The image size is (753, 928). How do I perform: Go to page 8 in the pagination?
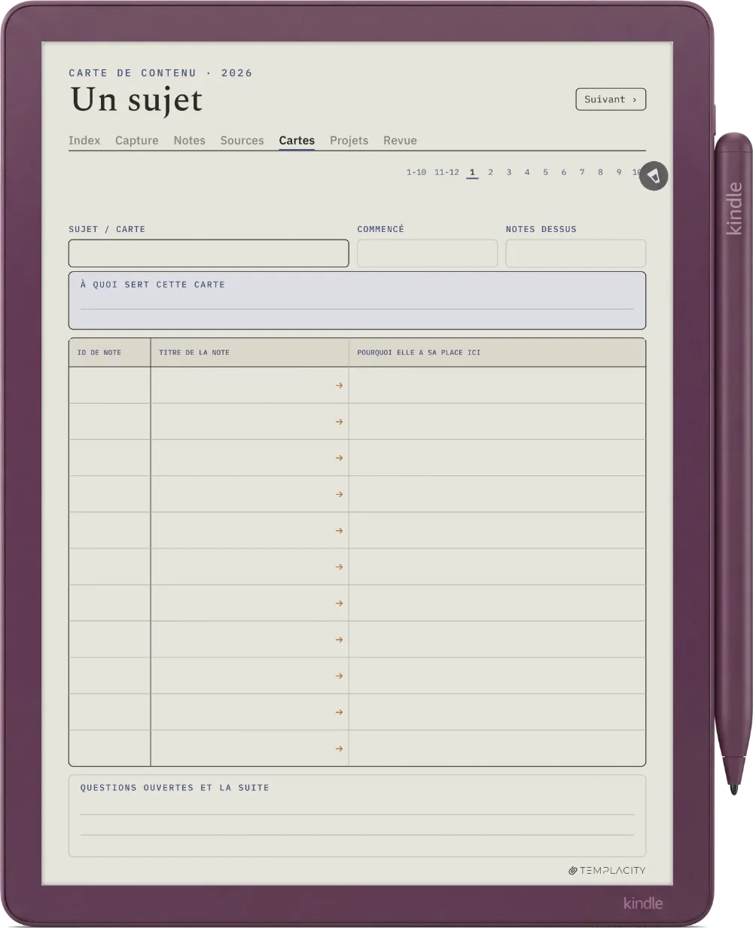(x=600, y=172)
